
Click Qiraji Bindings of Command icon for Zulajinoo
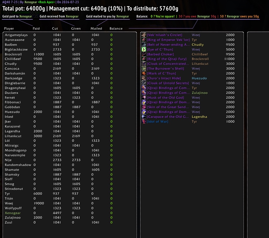pyautogui.click(x=144, y=93)
